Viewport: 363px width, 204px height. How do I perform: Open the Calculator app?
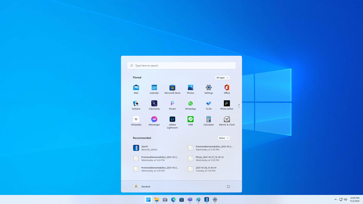[x=208, y=120]
